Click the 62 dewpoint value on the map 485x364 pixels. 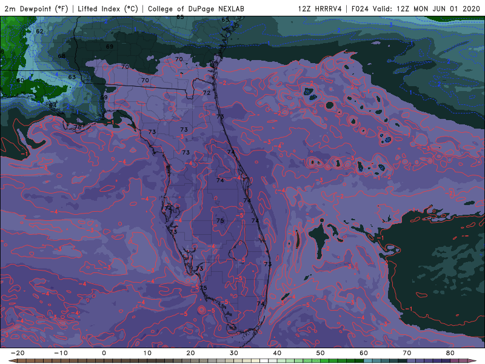39,32
